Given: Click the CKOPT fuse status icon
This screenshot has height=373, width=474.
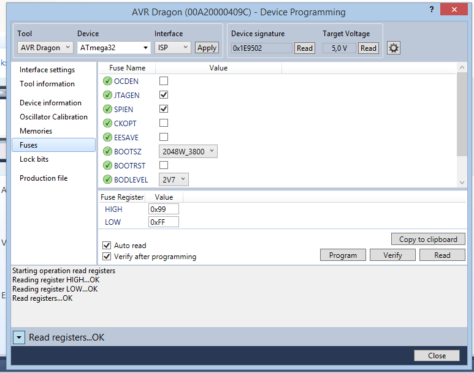Looking at the screenshot, I should (107, 123).
